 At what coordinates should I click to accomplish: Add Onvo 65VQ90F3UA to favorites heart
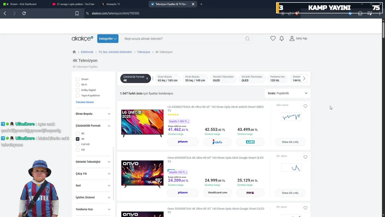305,157
